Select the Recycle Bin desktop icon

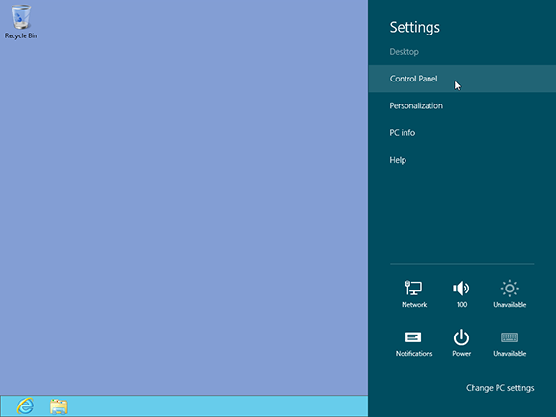(x=21, y=21)
